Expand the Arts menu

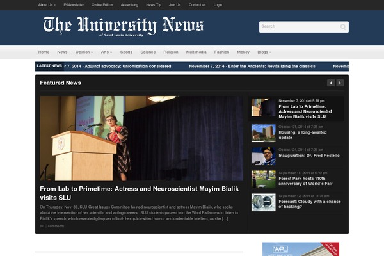click(x=106, y=52)
